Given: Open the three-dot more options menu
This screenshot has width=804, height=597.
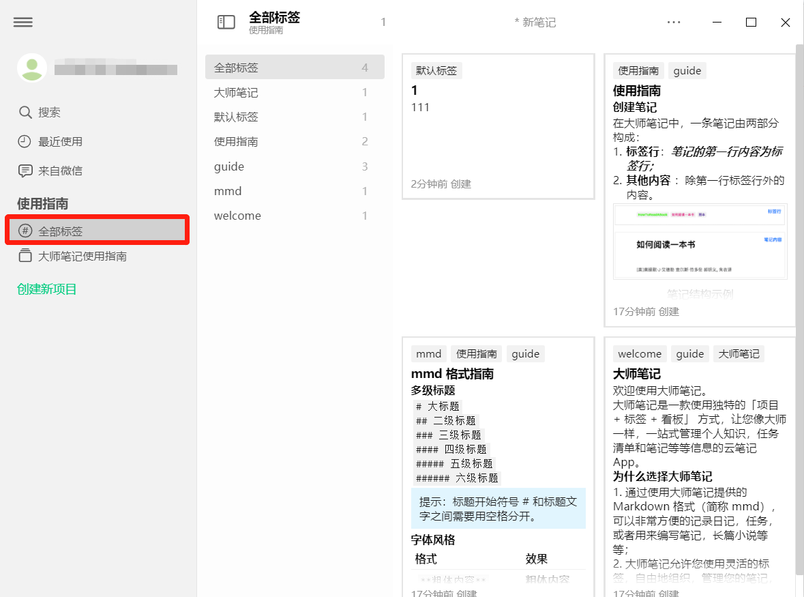Looking at the screenshot, I should coord(674,22).
